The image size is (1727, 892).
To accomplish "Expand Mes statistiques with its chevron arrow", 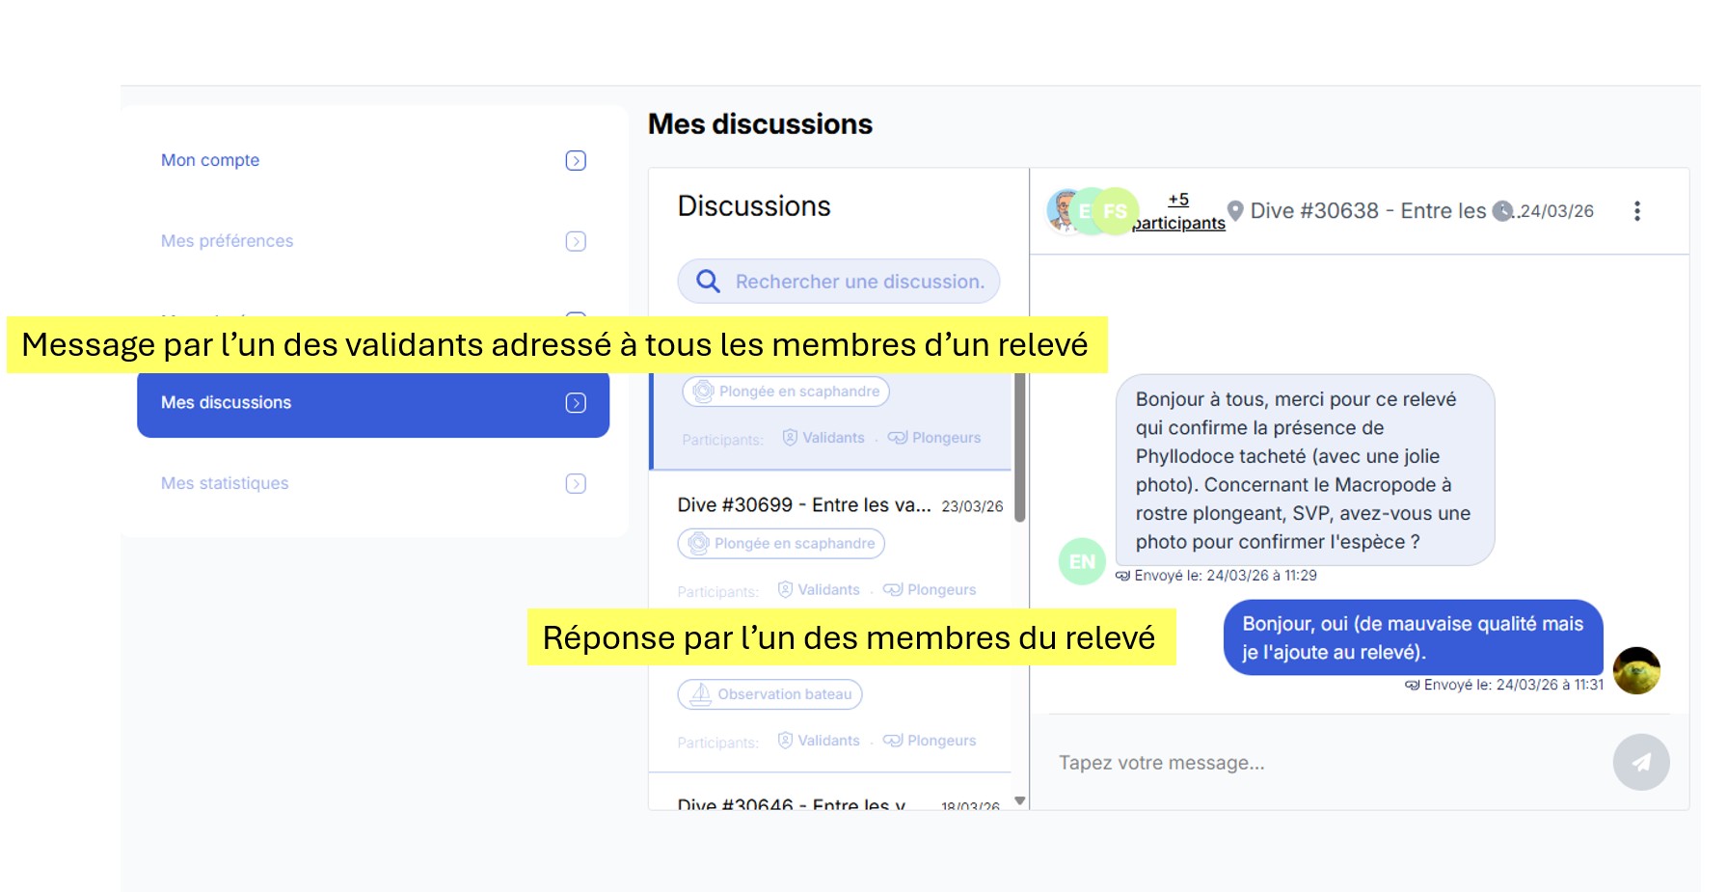I will point(576,484).
